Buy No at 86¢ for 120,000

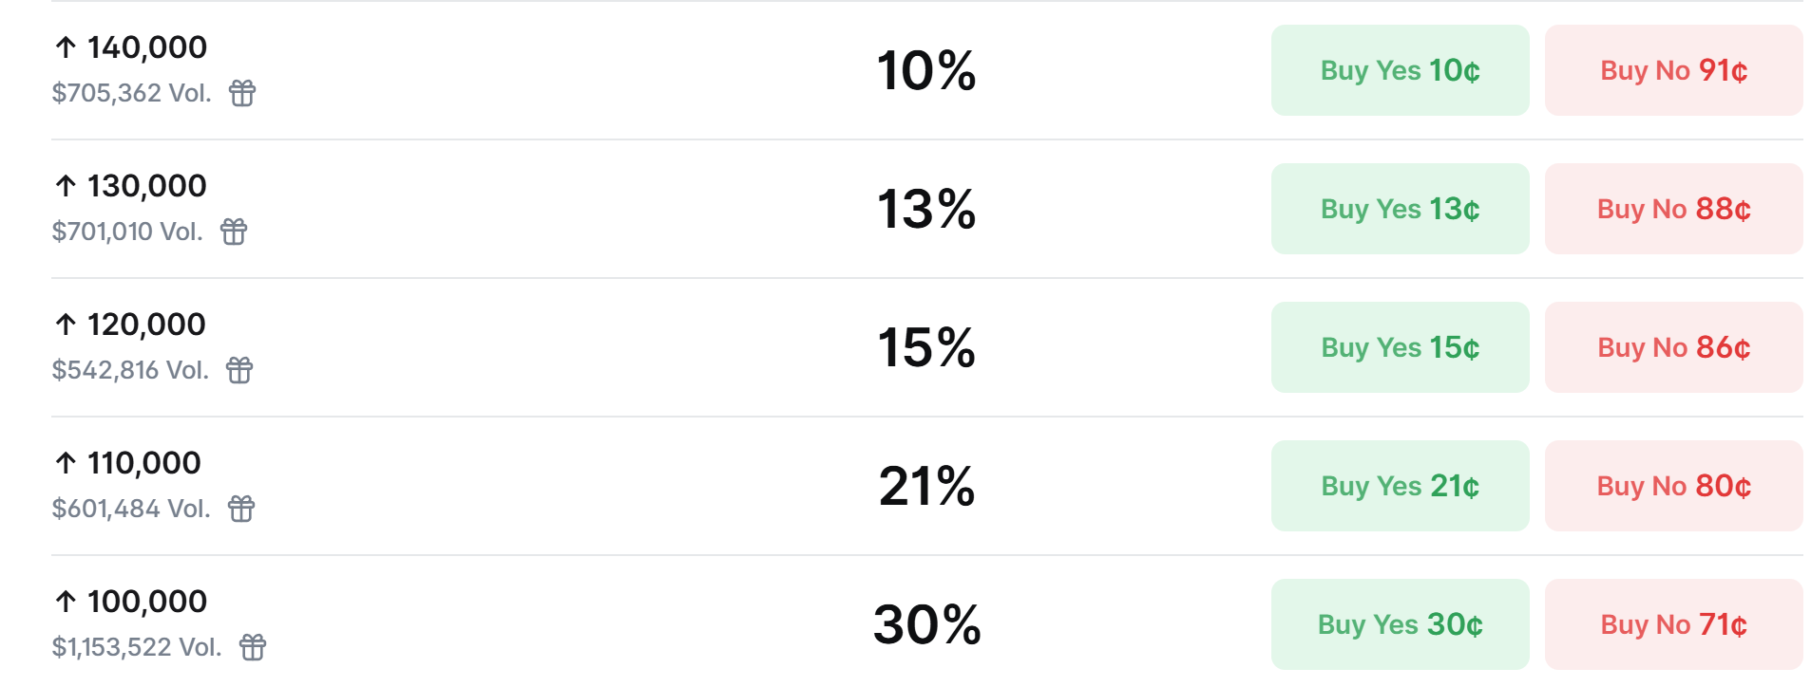[1673, 347]
